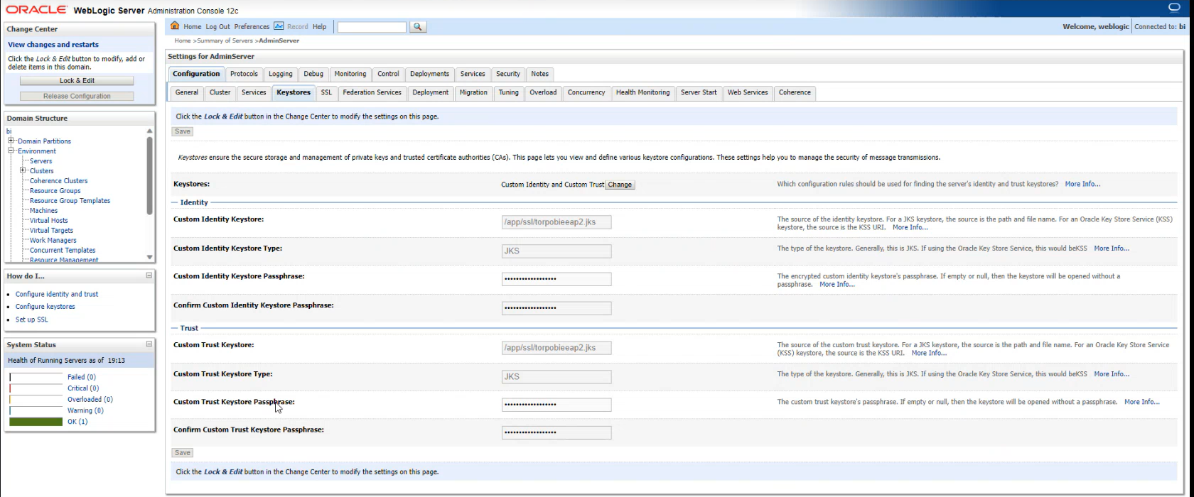Open the Help link
Image resolution: width=1194 pixels, height=497 pixels.
pos(320,27)
